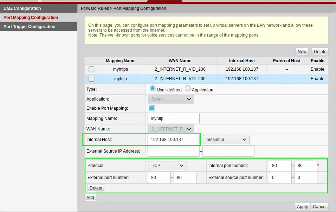Focus the first External port number field
336x212 pixels.
click(x=159, y=178)
